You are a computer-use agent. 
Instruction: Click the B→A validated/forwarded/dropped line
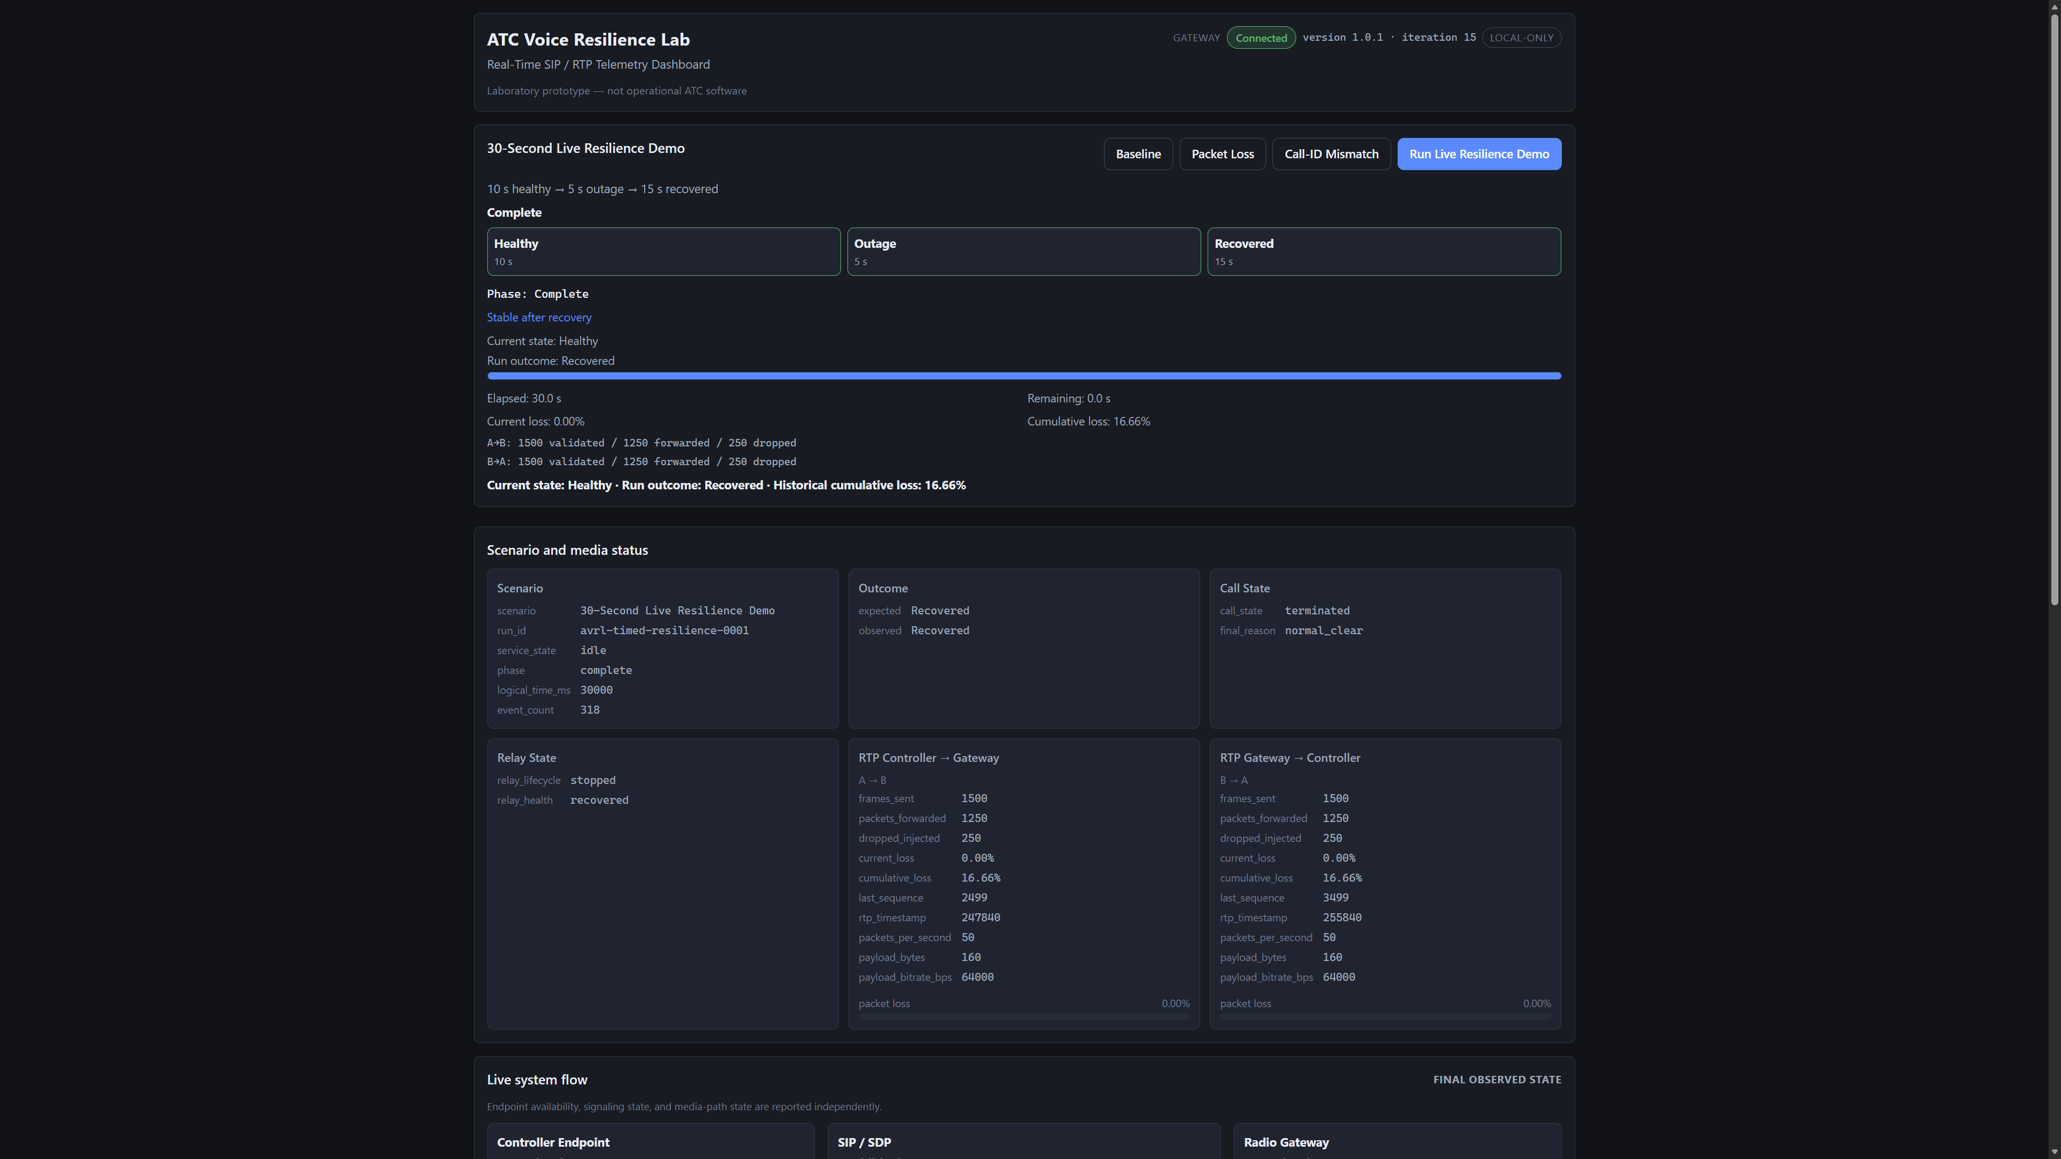tap(641, 461)
